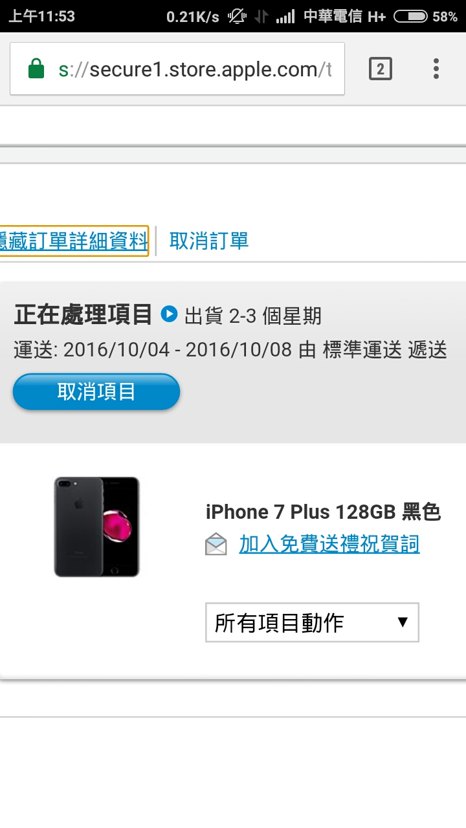Screen dimensions: 466x828
Task: Tap the blue 取消項目 button
Action: point(96,391)
